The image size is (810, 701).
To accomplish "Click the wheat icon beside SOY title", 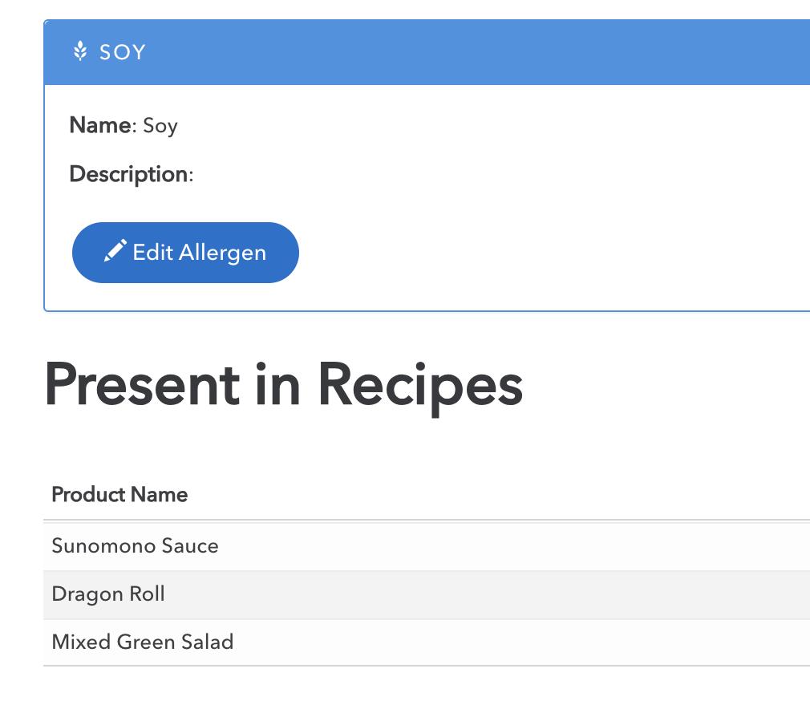I will (80, 52).
